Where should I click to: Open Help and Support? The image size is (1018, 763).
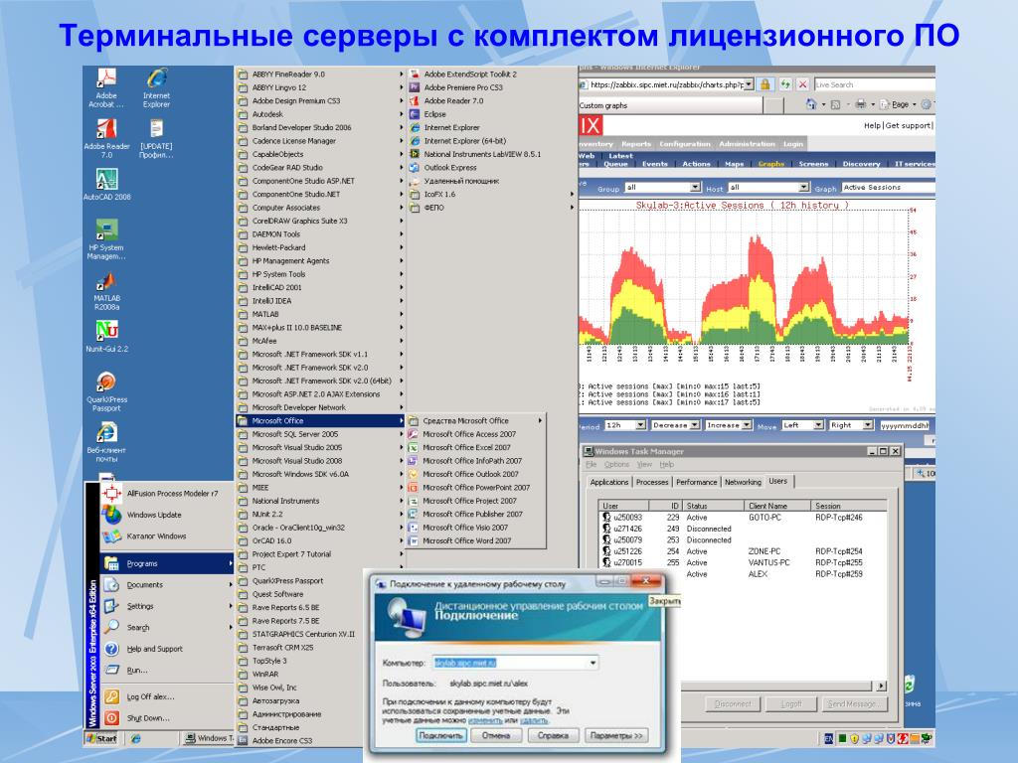coord(167,649)
